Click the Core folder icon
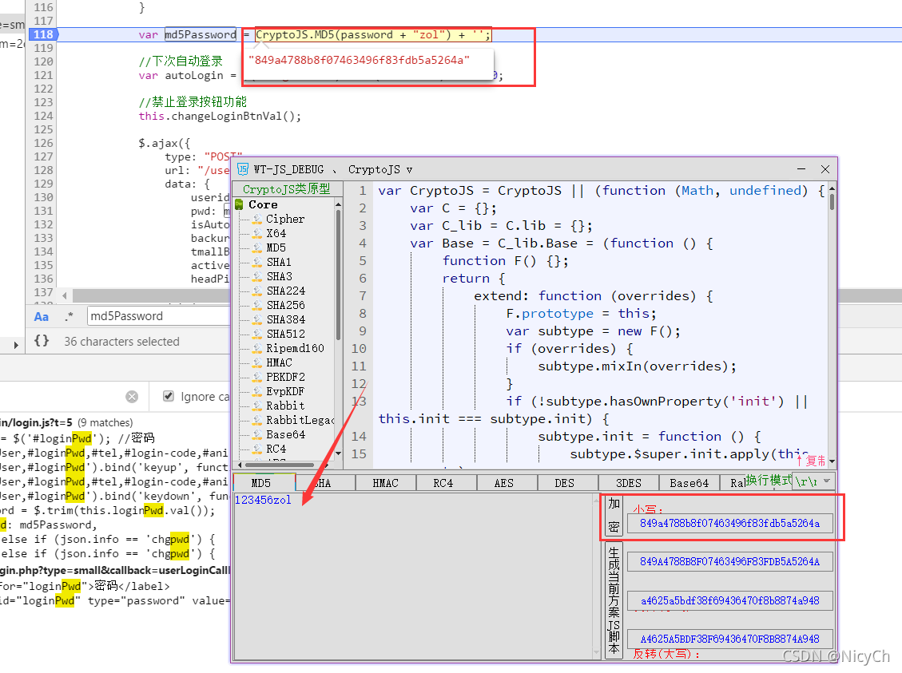This screenshot has height=673, width=902. click(240, 204)
